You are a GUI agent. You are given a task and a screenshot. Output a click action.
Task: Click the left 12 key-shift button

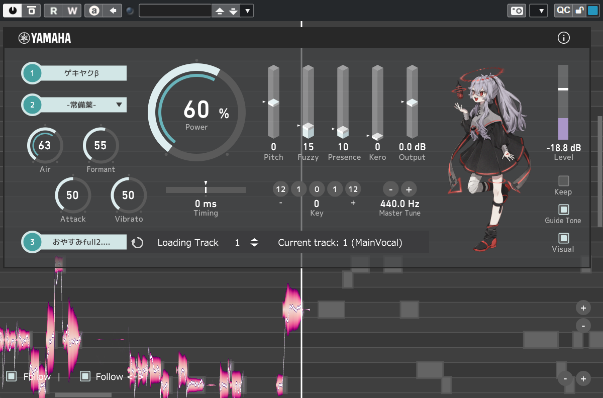pos(281,189)
